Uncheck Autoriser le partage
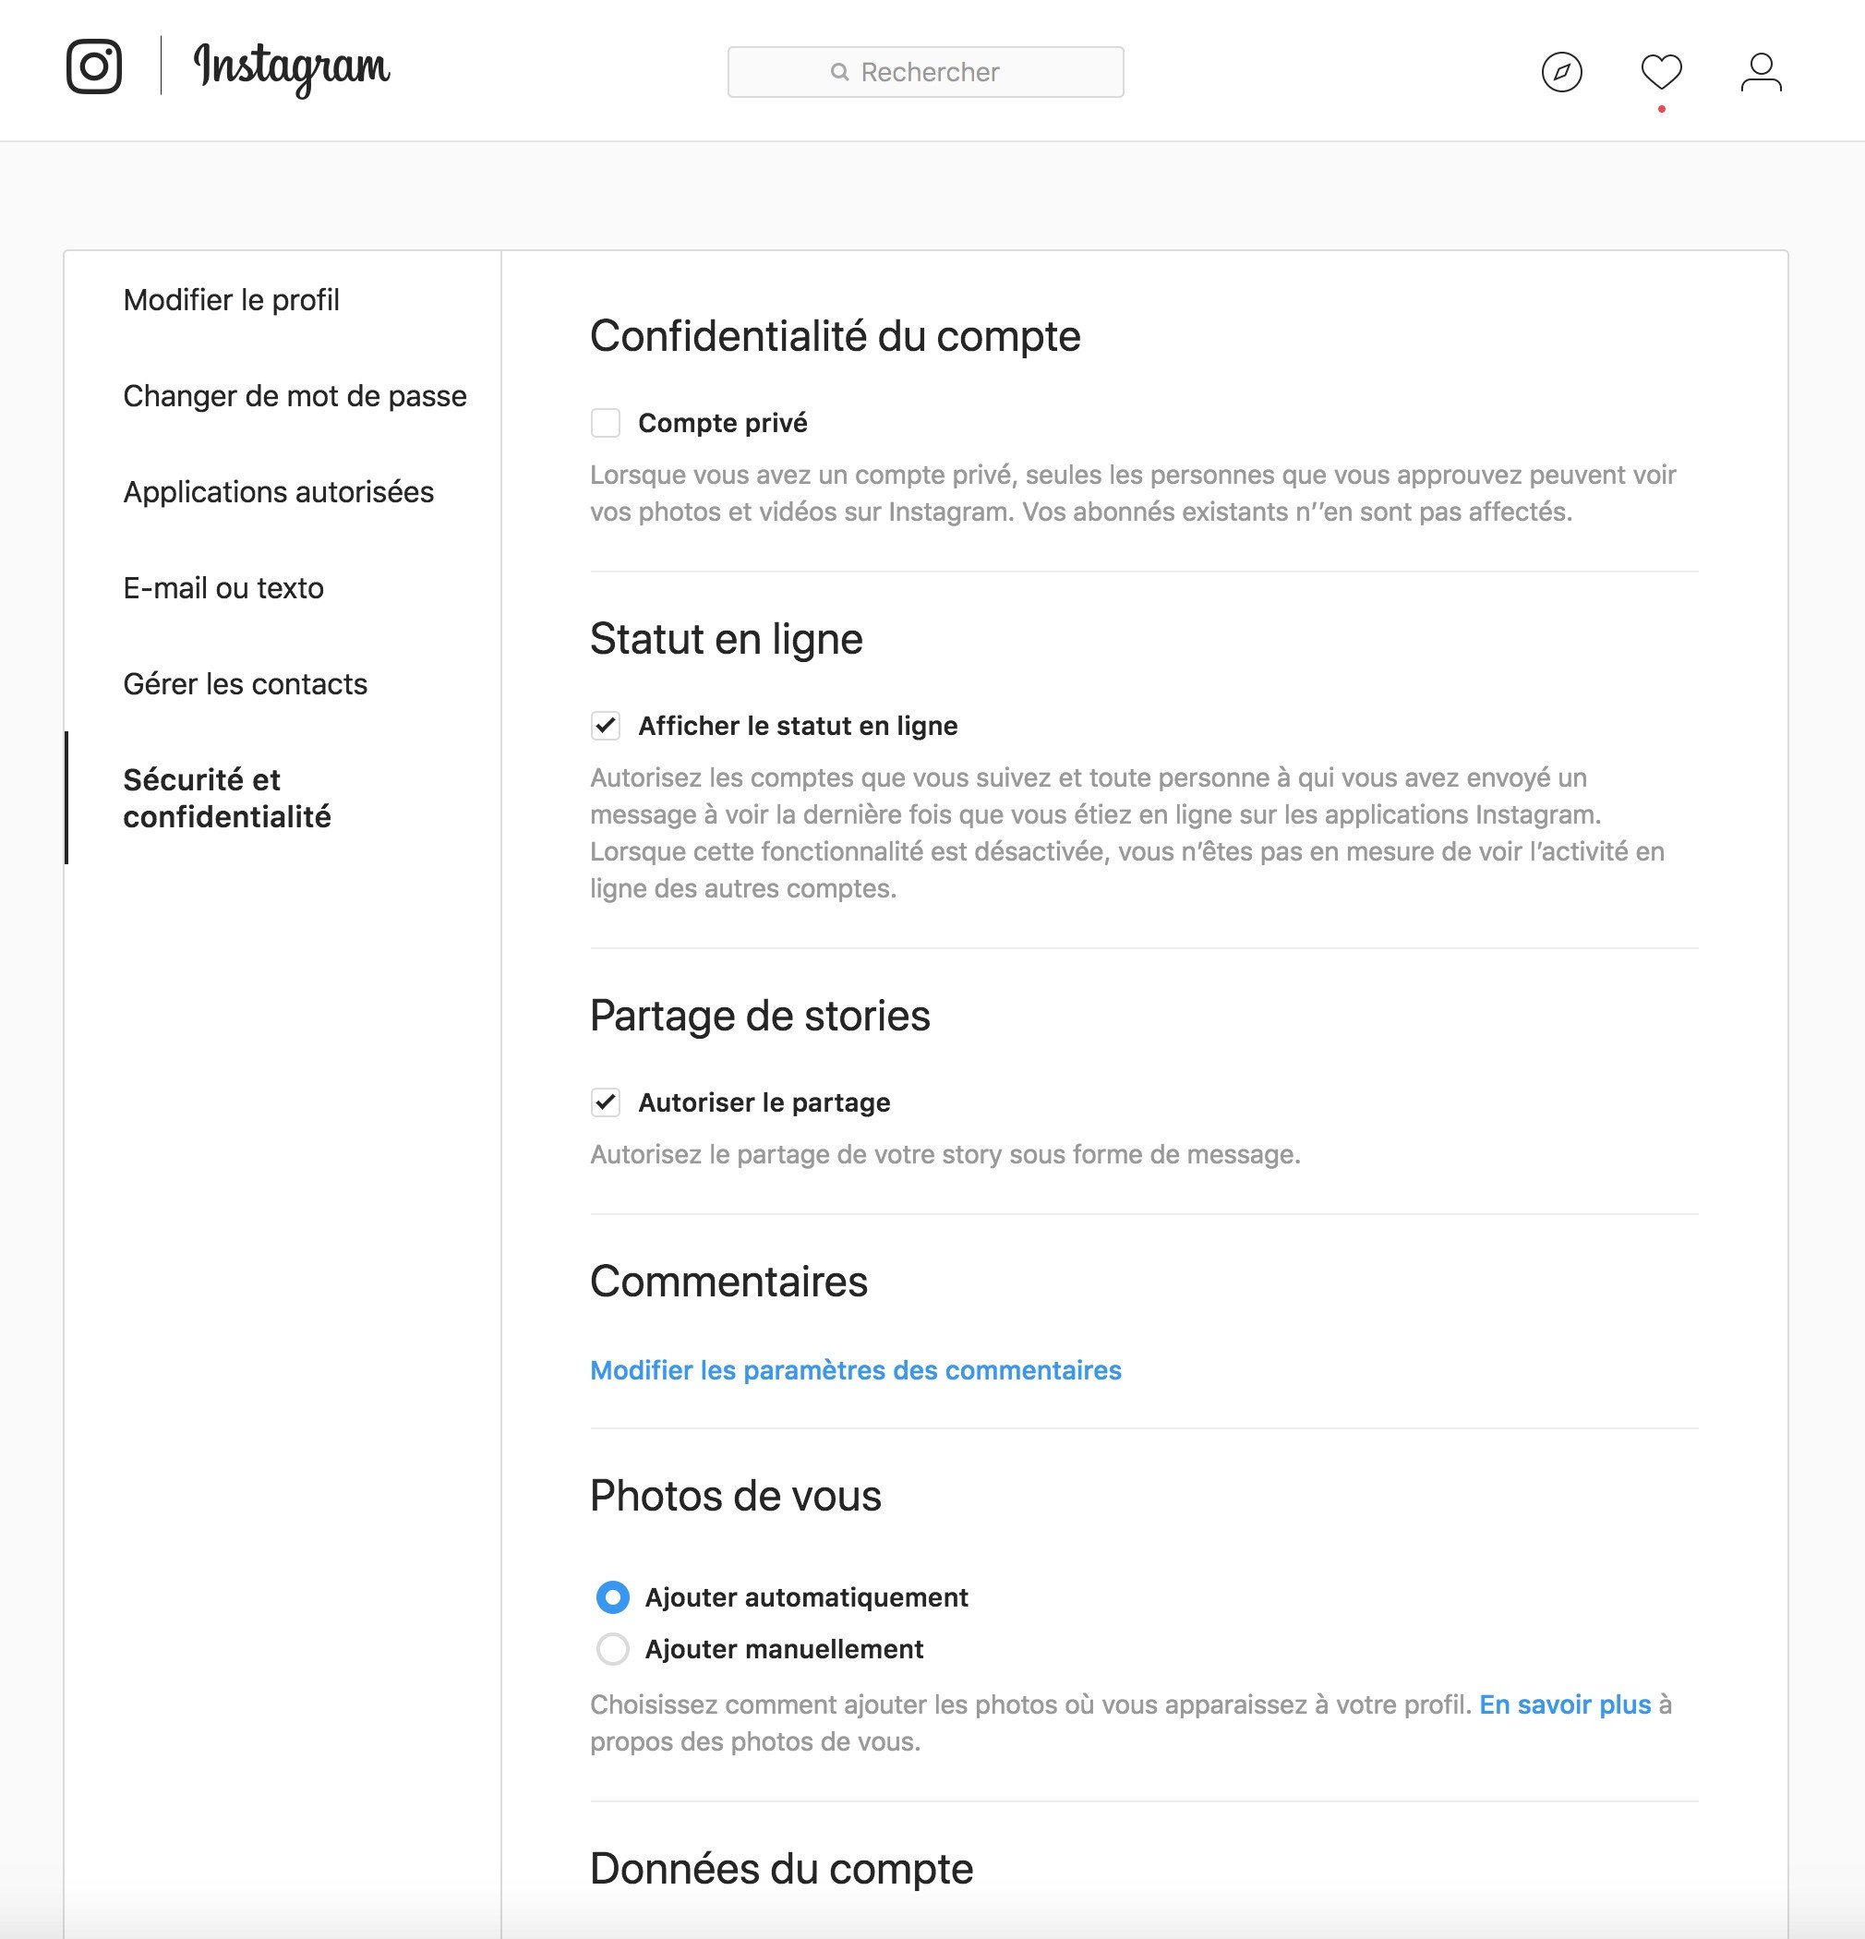The image size is (1865, 1939). (x=607, y=1102)
